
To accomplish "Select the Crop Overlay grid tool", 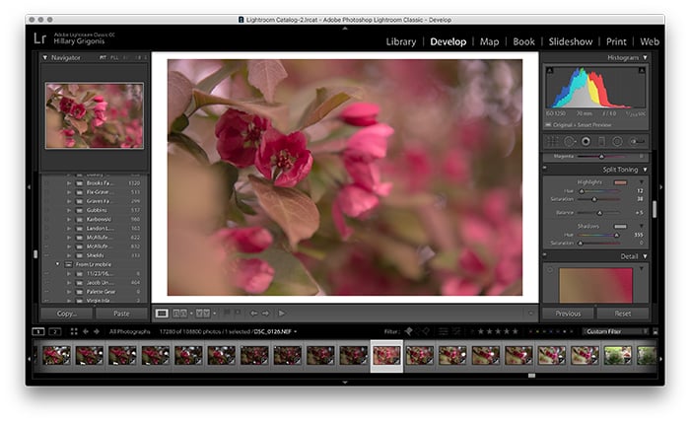I will coord(553,142).
